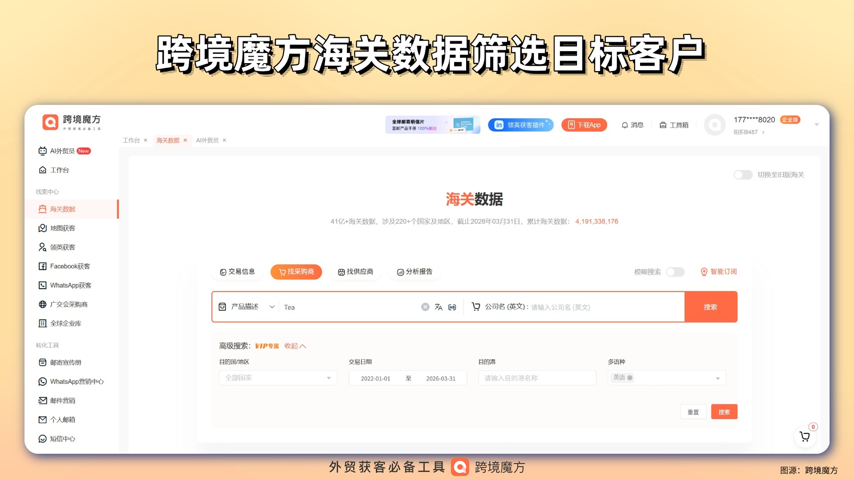854x480 pixels.
Task: Open Facebook获客 sidebar item
Action: pyautogui.click(x=69, y=266)
